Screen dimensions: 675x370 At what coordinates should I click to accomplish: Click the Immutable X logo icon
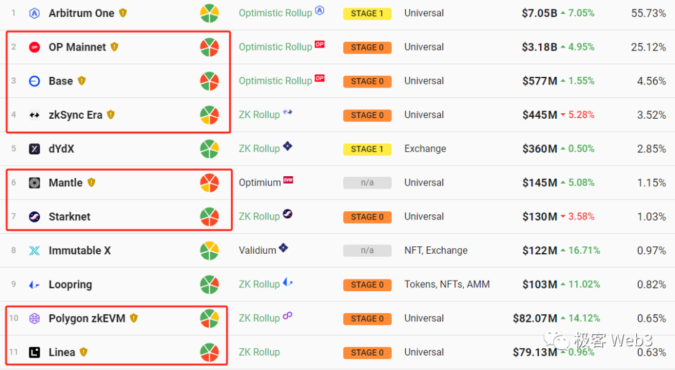click(x=35, y=251)
